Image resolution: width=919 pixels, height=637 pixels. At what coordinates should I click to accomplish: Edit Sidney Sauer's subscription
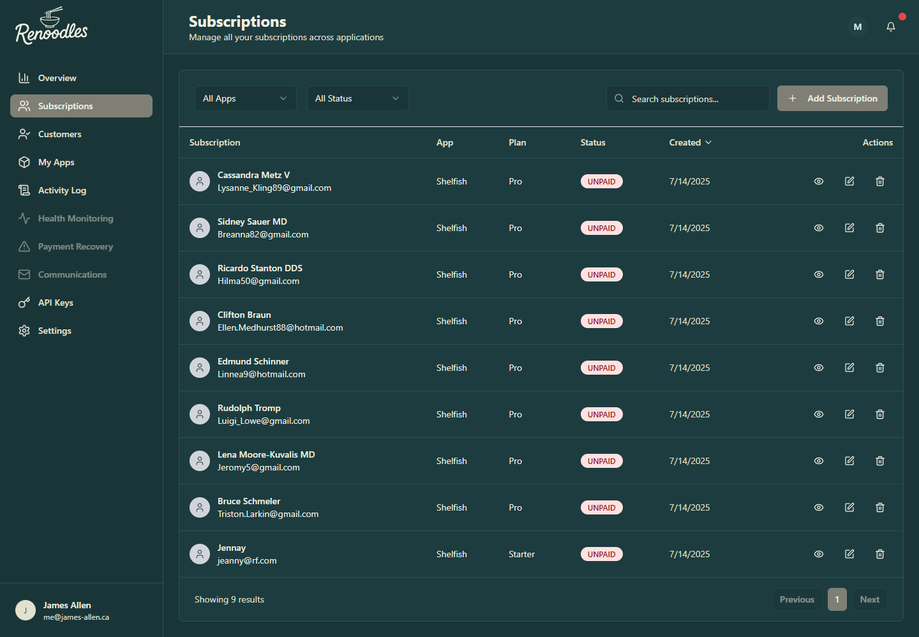[849, 228]
